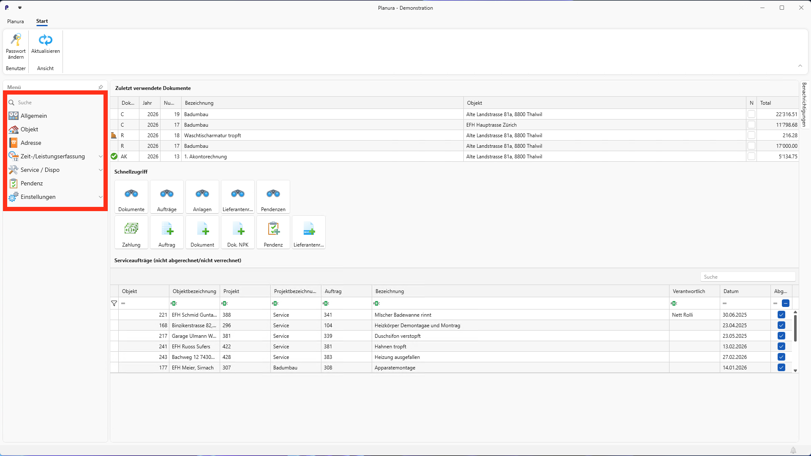Check N box for Waschtischarmatur tropft row

(x=751, y=136)
